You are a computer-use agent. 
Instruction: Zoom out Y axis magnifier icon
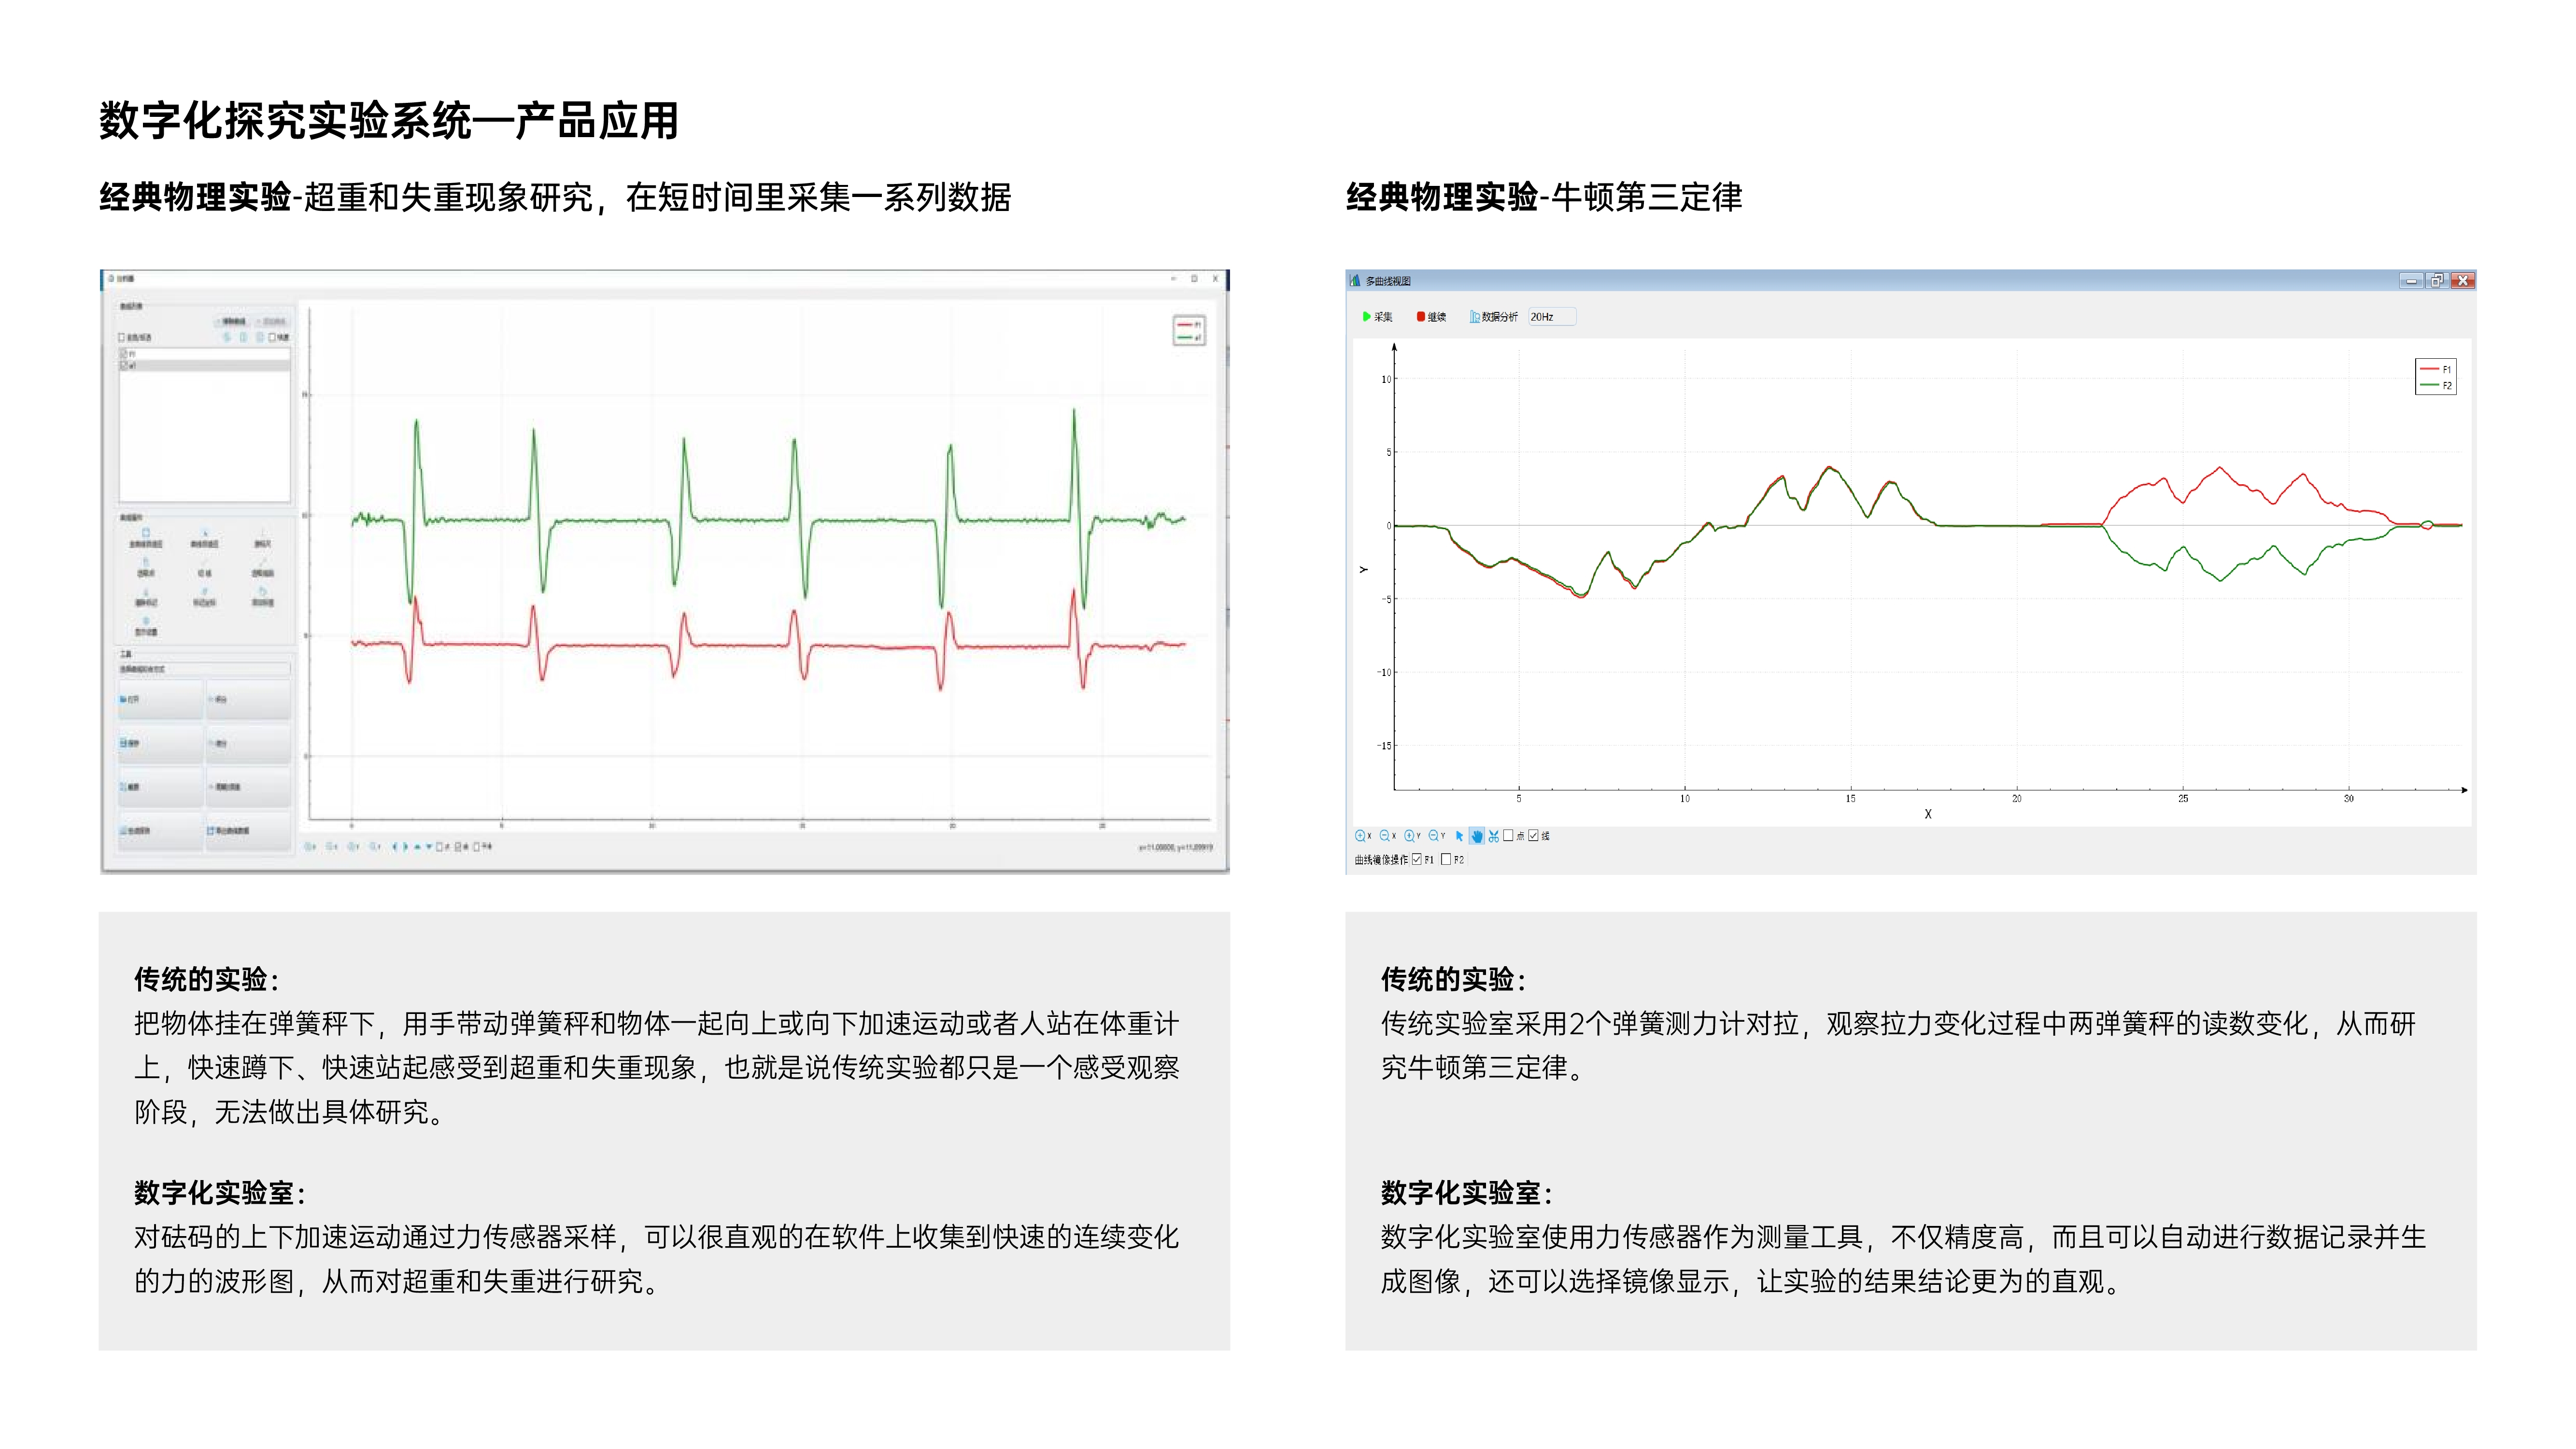click(1435, 836)
